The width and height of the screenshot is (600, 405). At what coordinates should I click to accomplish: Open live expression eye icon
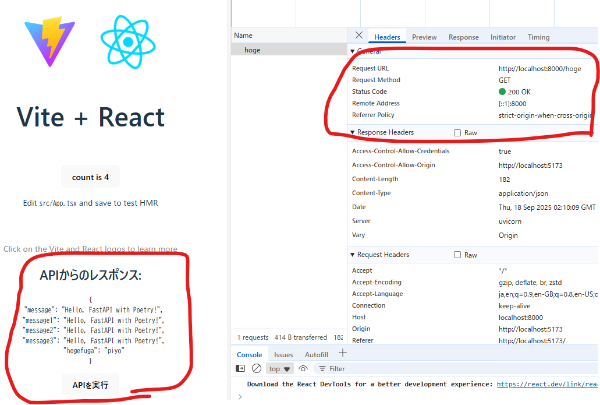[303, 369]
